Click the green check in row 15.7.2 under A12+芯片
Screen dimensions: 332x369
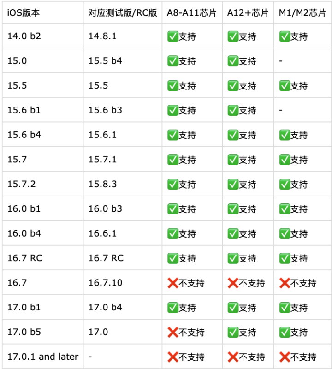click(x=233, y=184)
